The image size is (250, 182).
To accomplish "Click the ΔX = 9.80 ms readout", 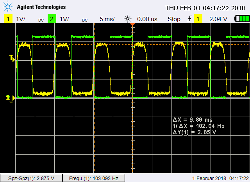I will tap(193, 120).
